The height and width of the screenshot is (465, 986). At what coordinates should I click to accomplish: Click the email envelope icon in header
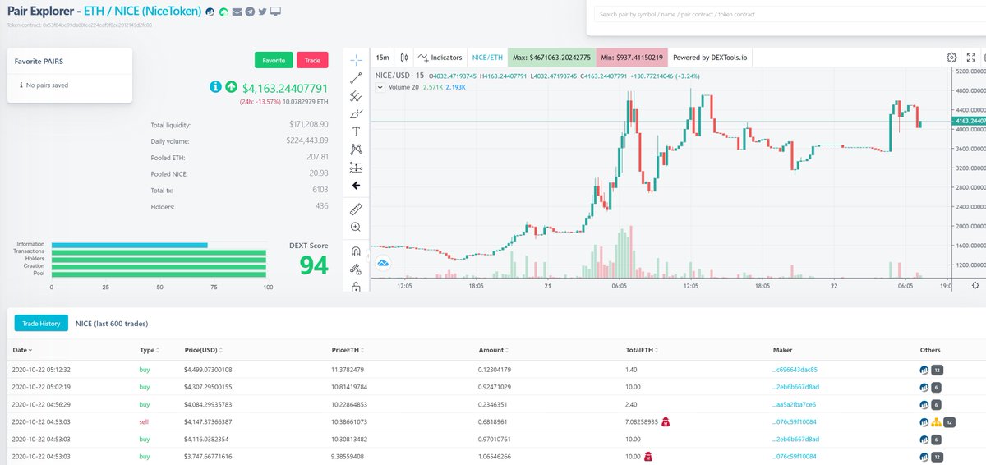[x=237, y=12]
